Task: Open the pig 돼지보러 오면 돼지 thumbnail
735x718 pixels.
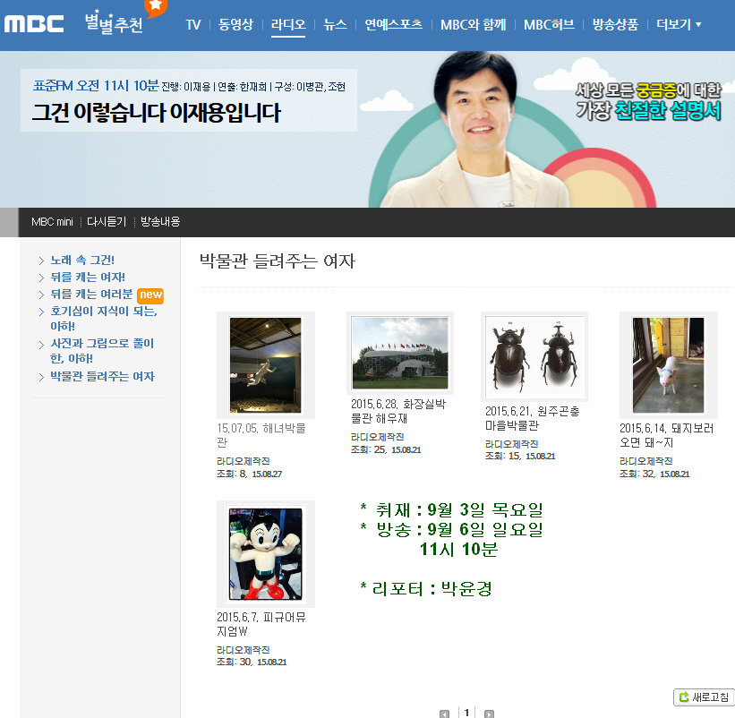Action: (x=668, y=364)
